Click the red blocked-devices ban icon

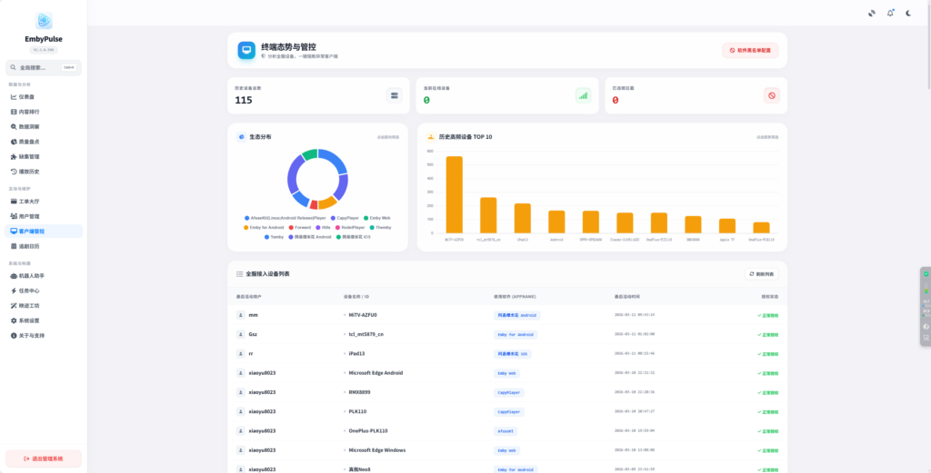[x=772, y=95]
